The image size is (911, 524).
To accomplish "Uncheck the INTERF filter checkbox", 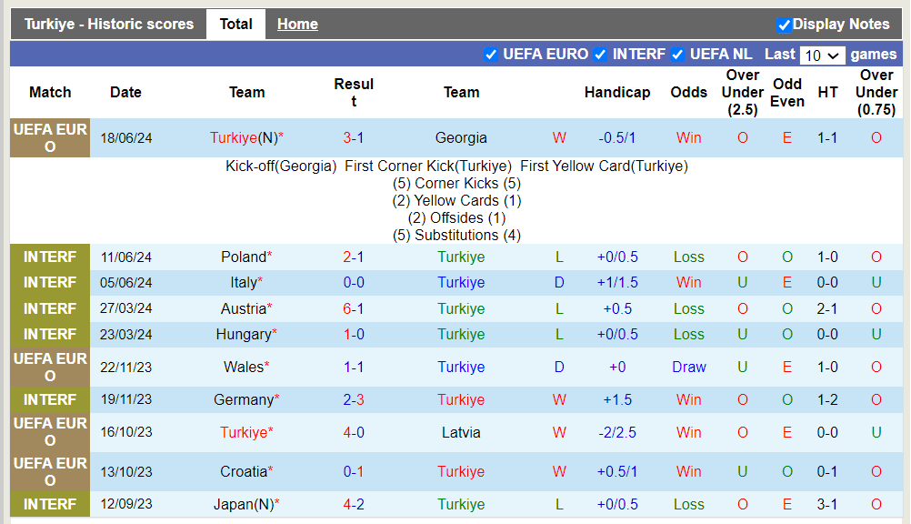I will [600, 55].
